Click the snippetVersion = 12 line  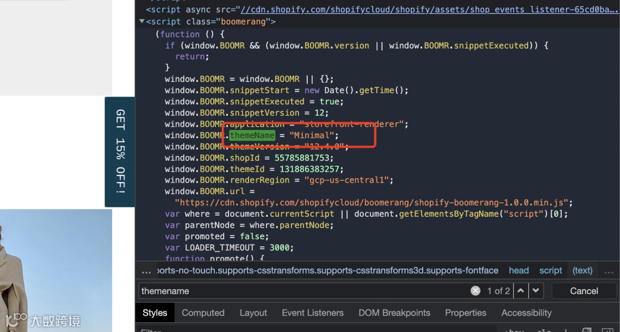point(247,113)
